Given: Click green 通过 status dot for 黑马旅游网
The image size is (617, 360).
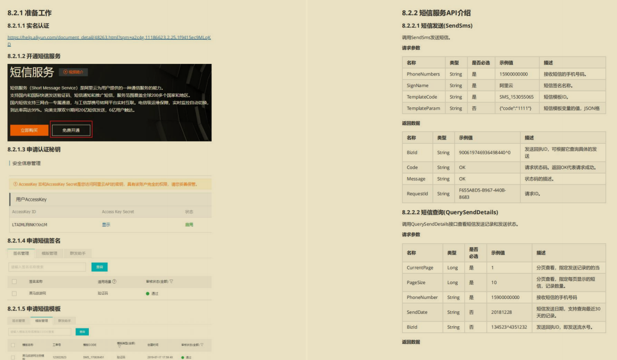Looking at the screenshot, I should (148, 293).
